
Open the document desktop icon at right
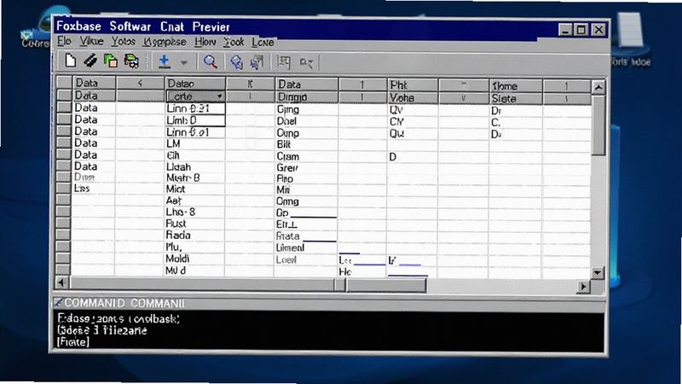point(630,39)
